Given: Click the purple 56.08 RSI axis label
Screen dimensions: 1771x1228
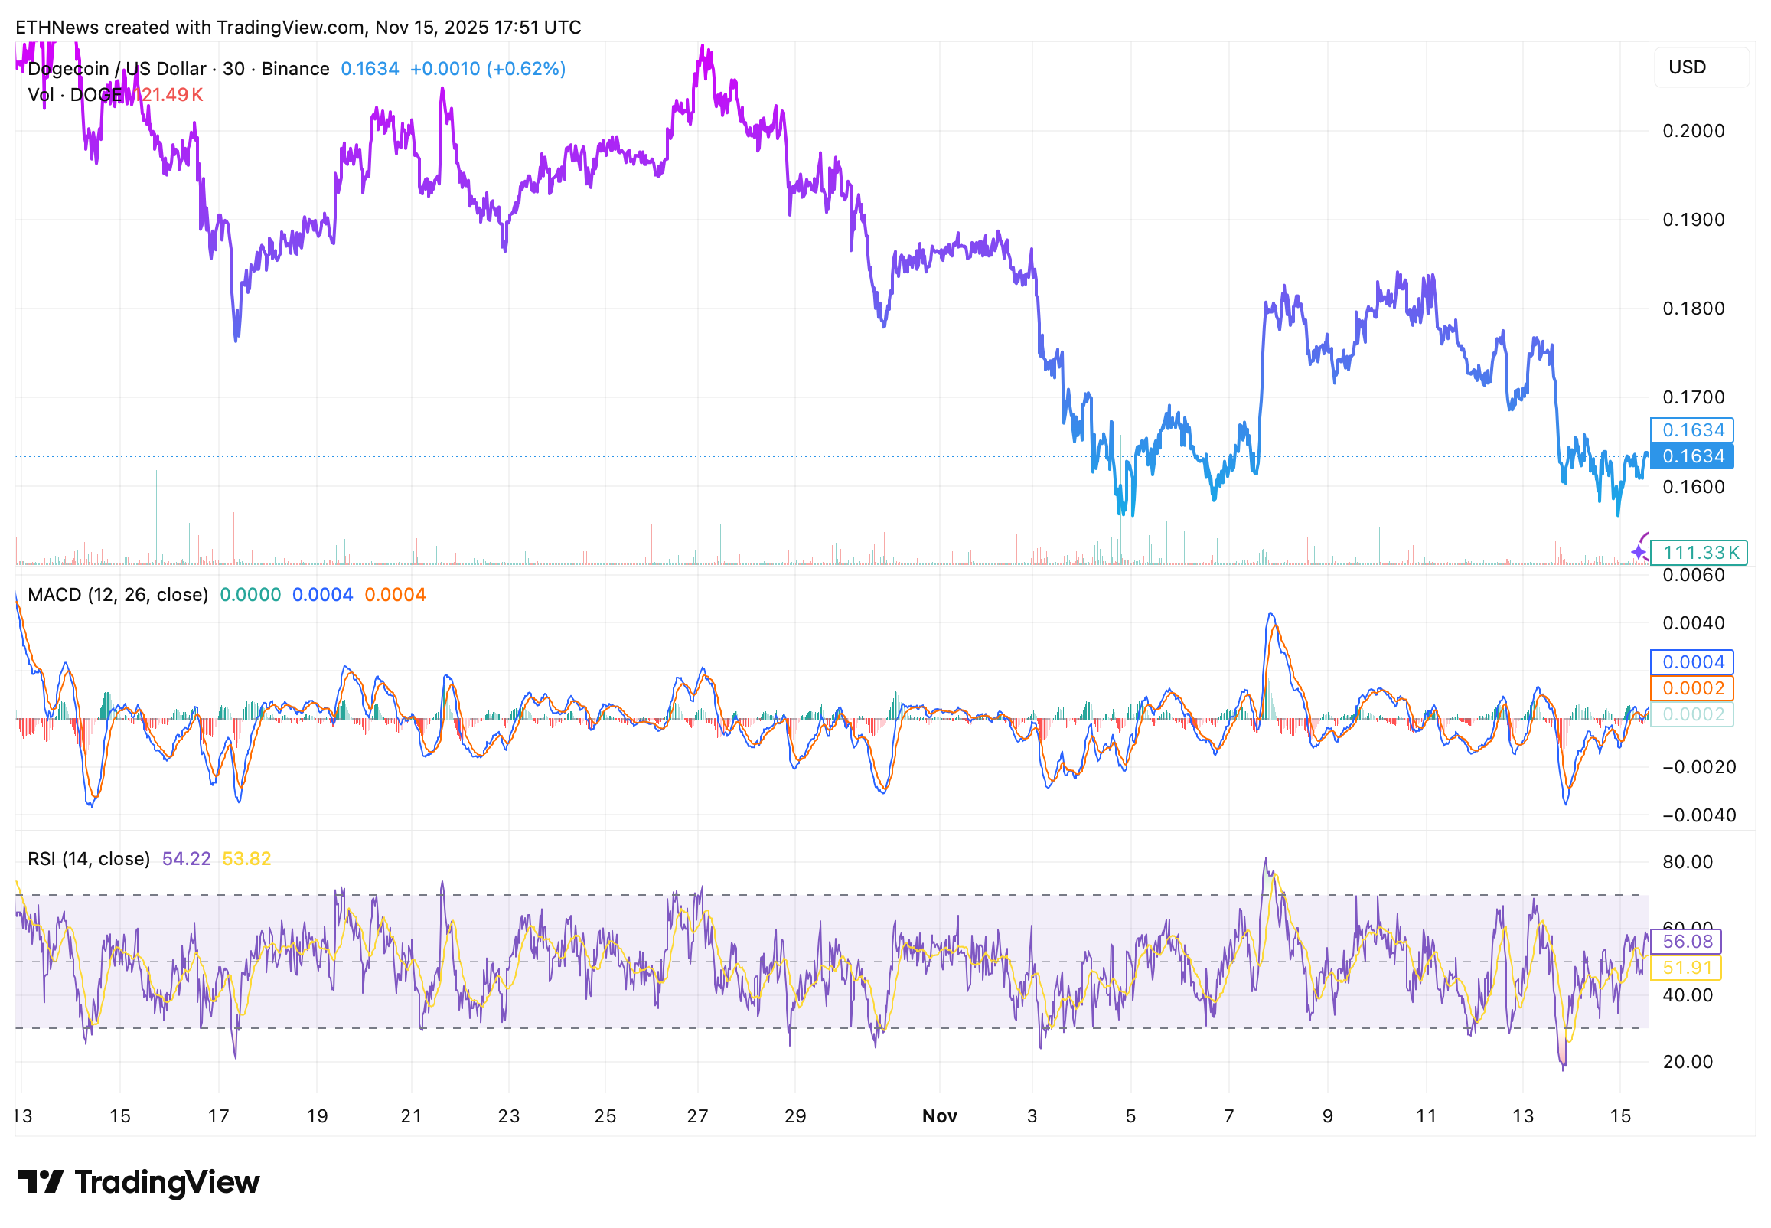Looking at the screenshot, I should (1686, 942).
